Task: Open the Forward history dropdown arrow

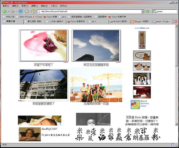Action: click(16, 11)
